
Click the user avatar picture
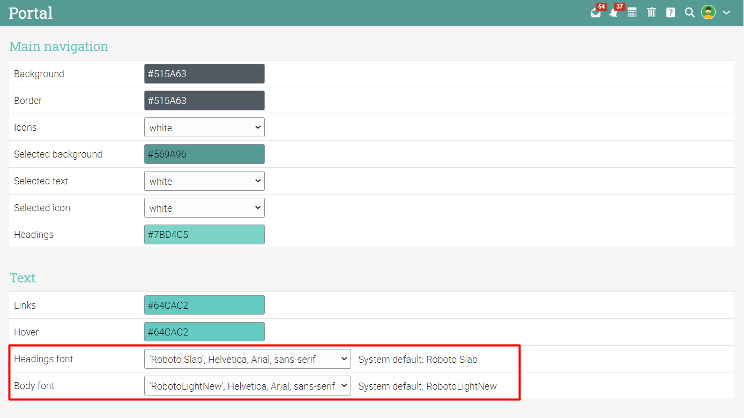point(708,12)
